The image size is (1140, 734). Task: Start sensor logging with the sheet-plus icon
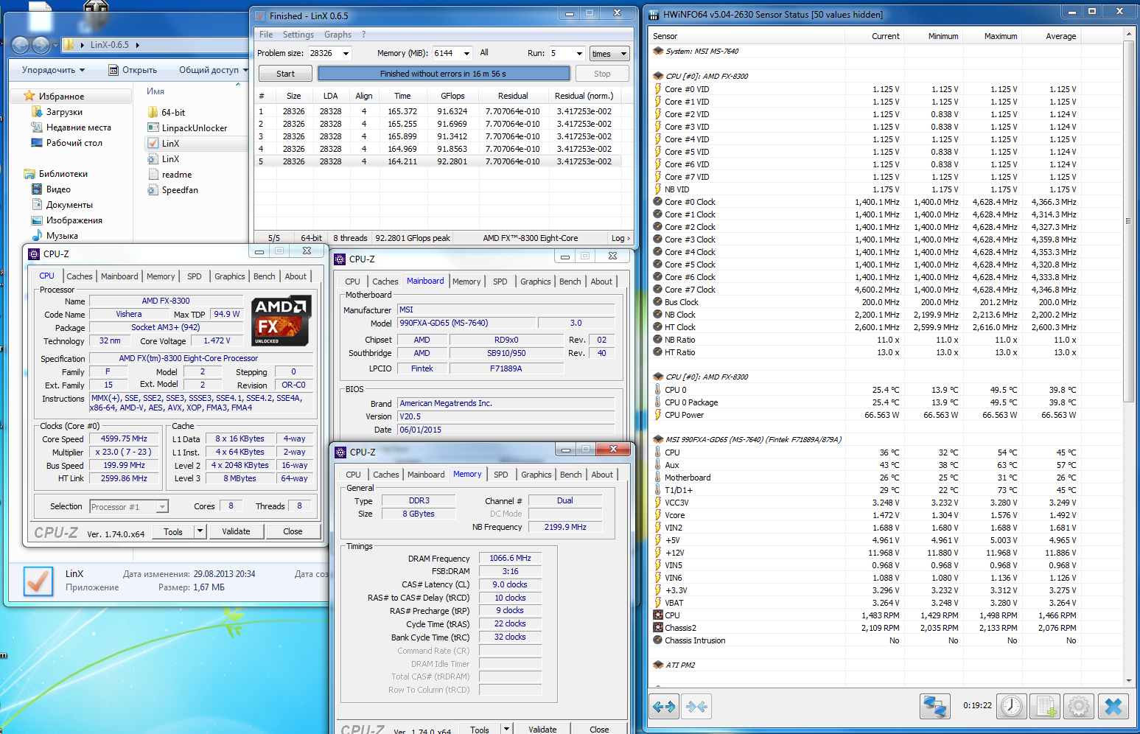click(1045, 707)
